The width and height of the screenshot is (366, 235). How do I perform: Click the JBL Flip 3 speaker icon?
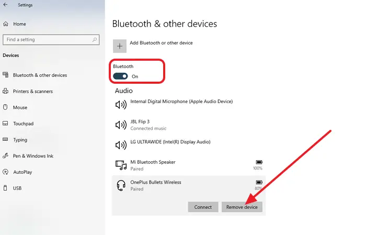click(x=121, y=125)
